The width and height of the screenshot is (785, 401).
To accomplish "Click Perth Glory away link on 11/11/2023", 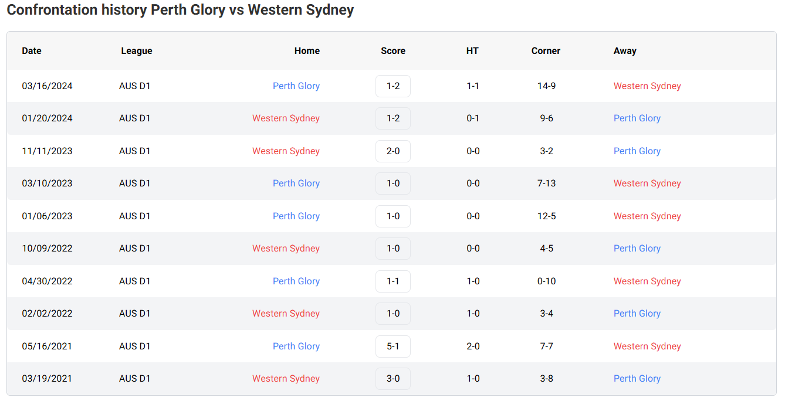I will pyautogui.click(x=637, y=151).
